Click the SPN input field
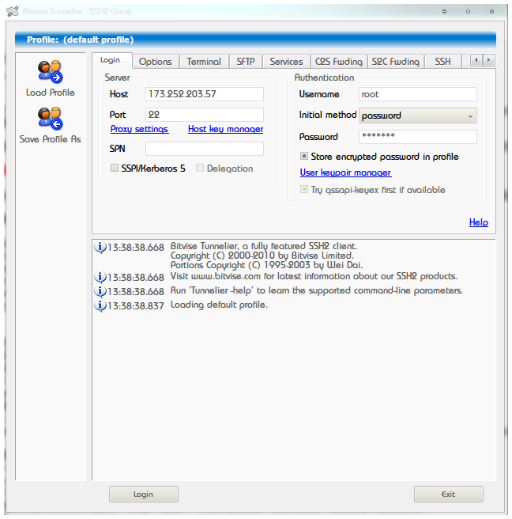Viewport: 512px width, 519px height. (x=205, y=149)
